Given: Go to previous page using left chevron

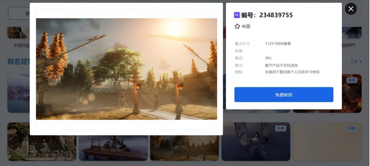Looking at the screenshot, I should [347, 62].
